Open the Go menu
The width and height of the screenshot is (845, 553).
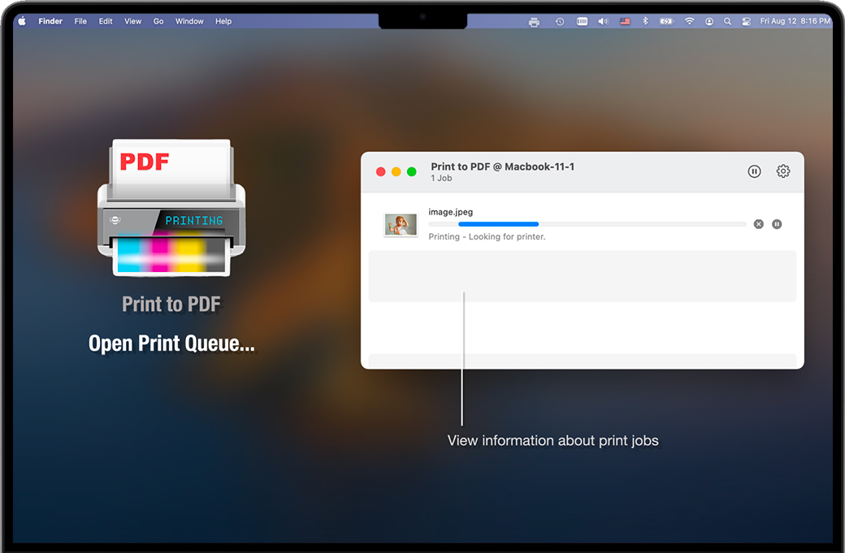[x=158, y=22]
